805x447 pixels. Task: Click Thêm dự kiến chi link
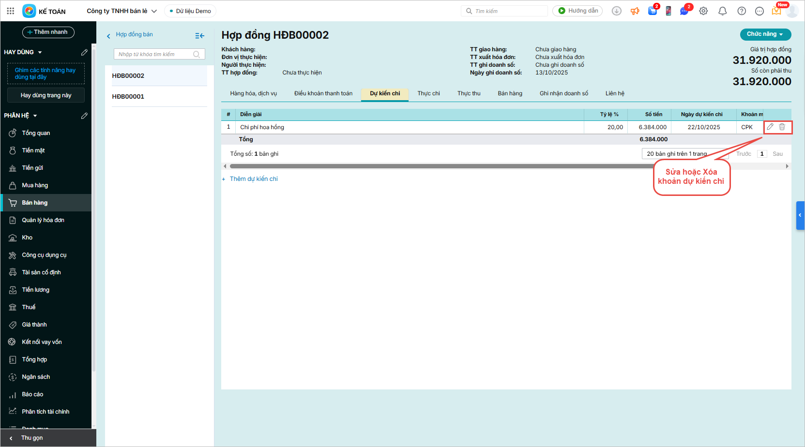point(253,179)
